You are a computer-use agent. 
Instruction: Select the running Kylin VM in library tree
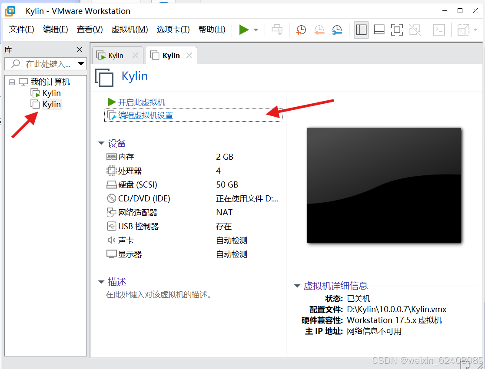click(x=51, y=93)
